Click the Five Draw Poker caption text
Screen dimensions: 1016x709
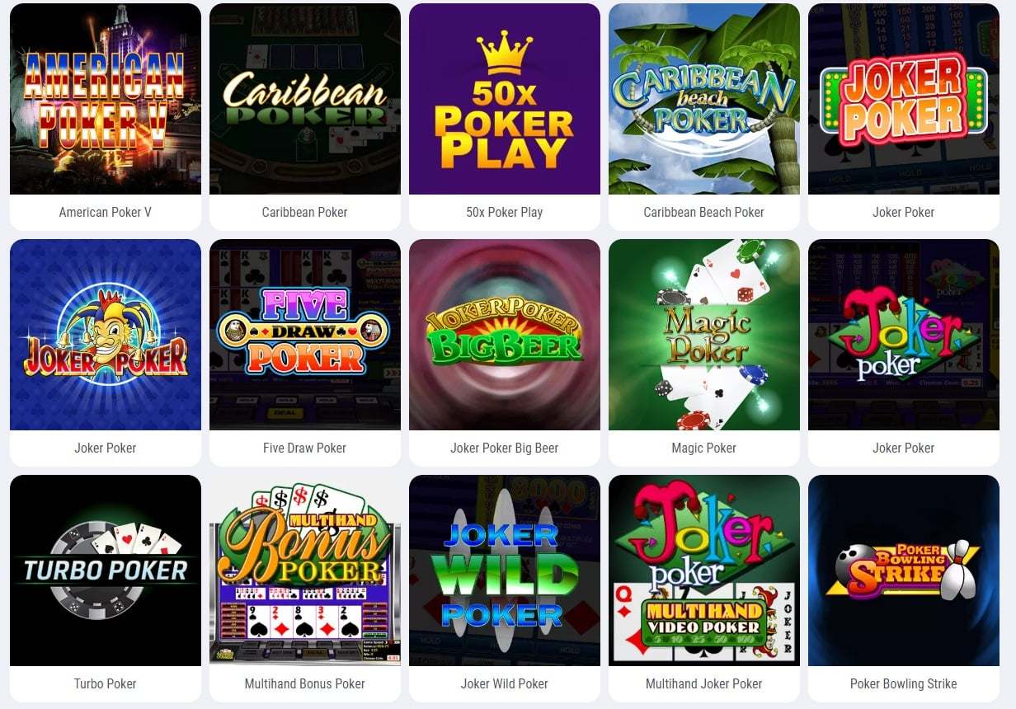pos(305,448)
